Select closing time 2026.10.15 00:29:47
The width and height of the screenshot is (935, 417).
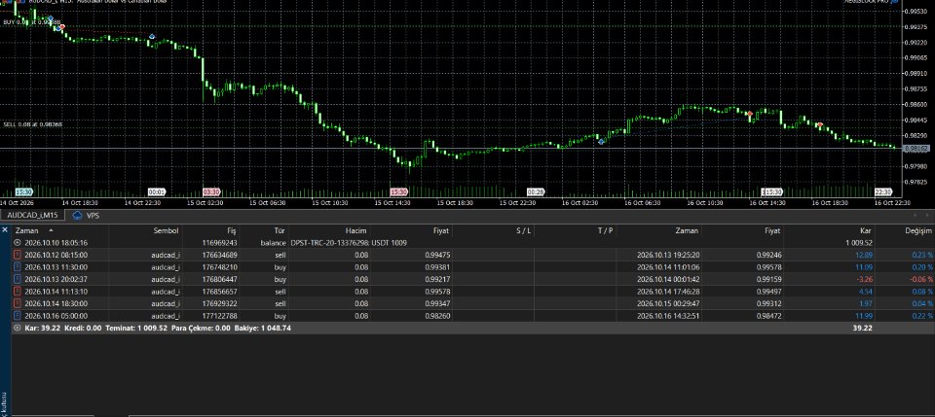(668, 304)
